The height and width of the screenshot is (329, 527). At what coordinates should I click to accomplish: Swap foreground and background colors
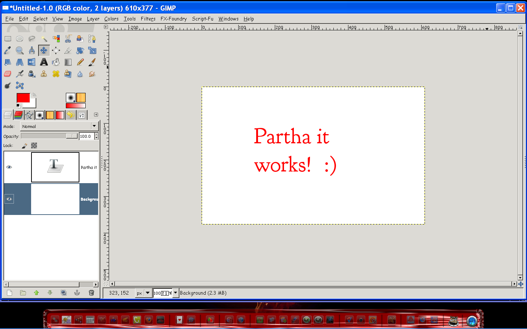[34, 95]
